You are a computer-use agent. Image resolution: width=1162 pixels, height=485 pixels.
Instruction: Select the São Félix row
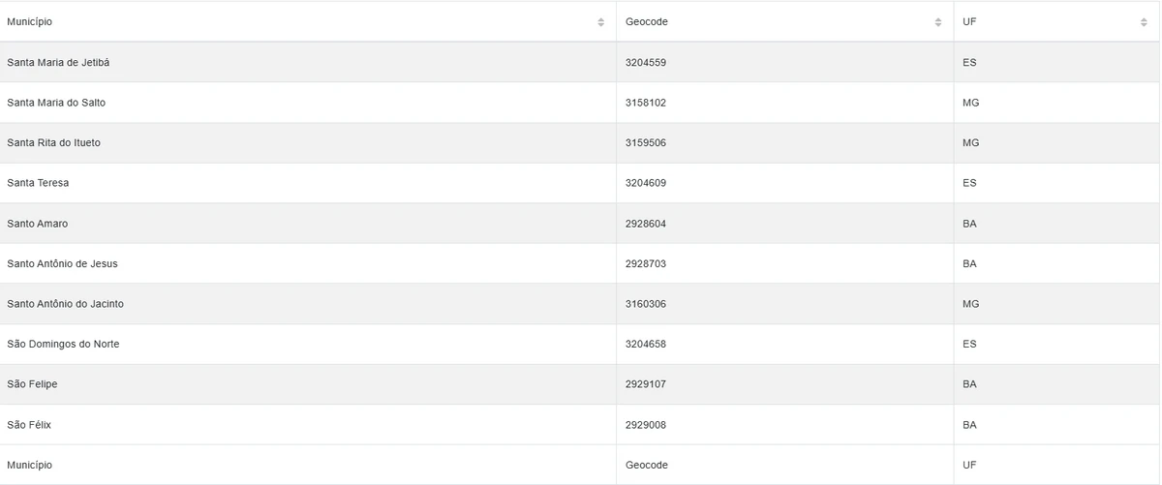[28, 425]
